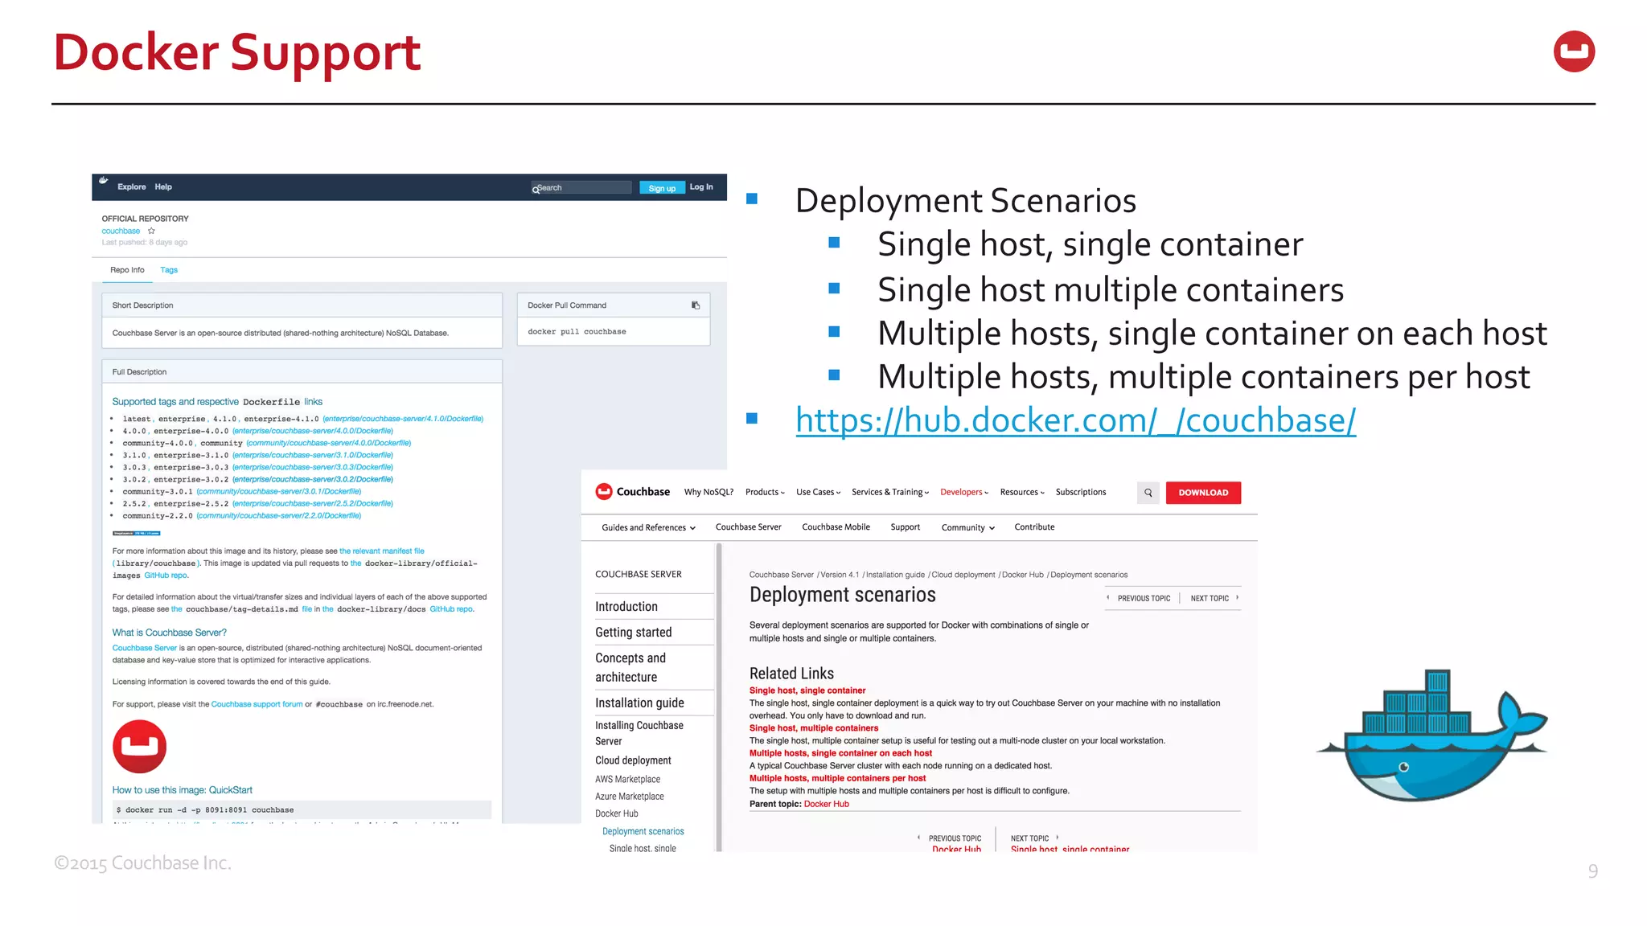Image resolution: width=1647 pixels, height=926 pixels.
Task: Switch to the Tags tab
Action: click(x=169, y=270)
